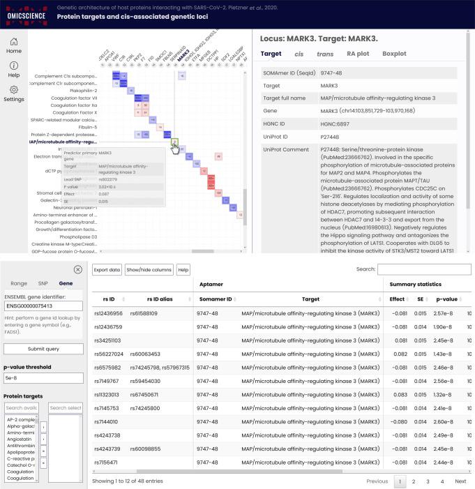Switch to the cis tab
The image size is (475, 489).
click(x=299, y=54)
